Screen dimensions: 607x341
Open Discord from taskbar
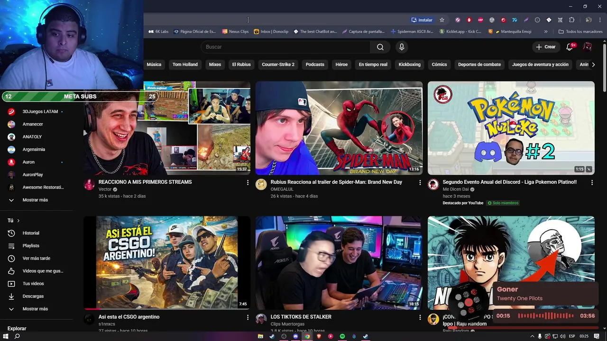[295, 336]
